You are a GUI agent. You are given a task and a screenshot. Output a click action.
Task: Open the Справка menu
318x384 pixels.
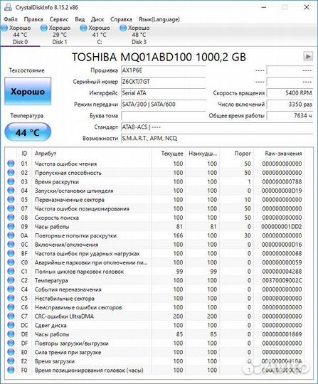point(121,19)
